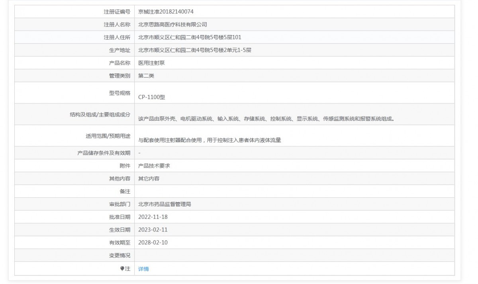Select the structure description starting 该产品由泵外壳
This screenshot has width=478, height=284.
(266, 119)
